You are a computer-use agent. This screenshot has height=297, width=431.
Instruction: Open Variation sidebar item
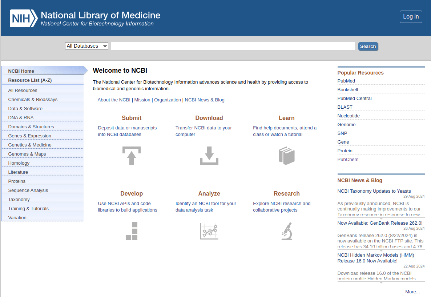pyautogui.click(x=43, y=217)
